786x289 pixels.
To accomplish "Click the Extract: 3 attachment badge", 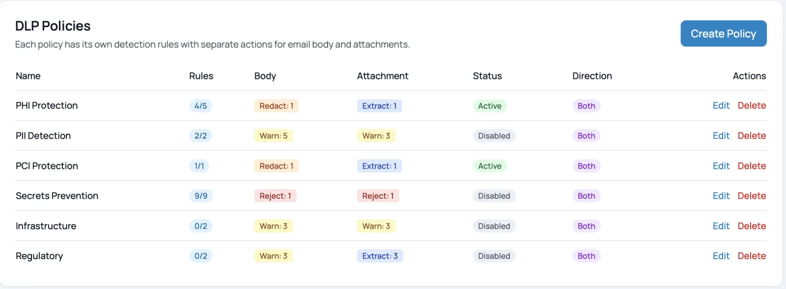I will (x=380, y=256).
